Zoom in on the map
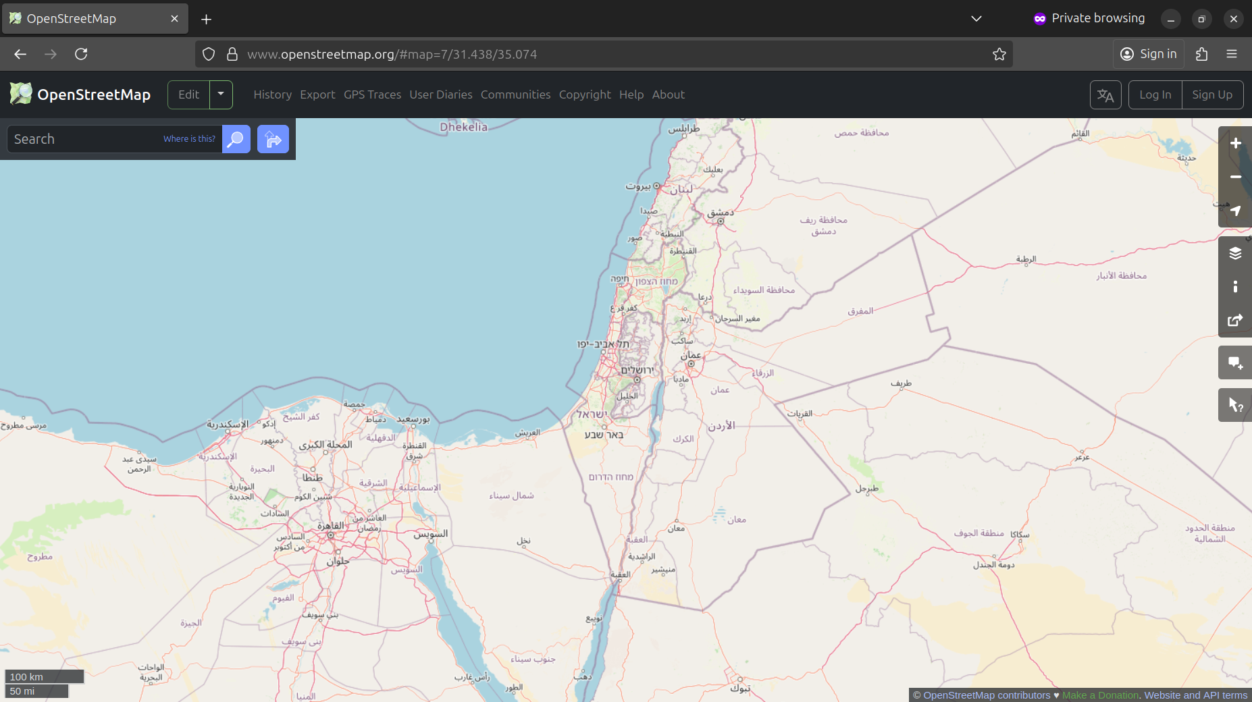 [1235, 143]
